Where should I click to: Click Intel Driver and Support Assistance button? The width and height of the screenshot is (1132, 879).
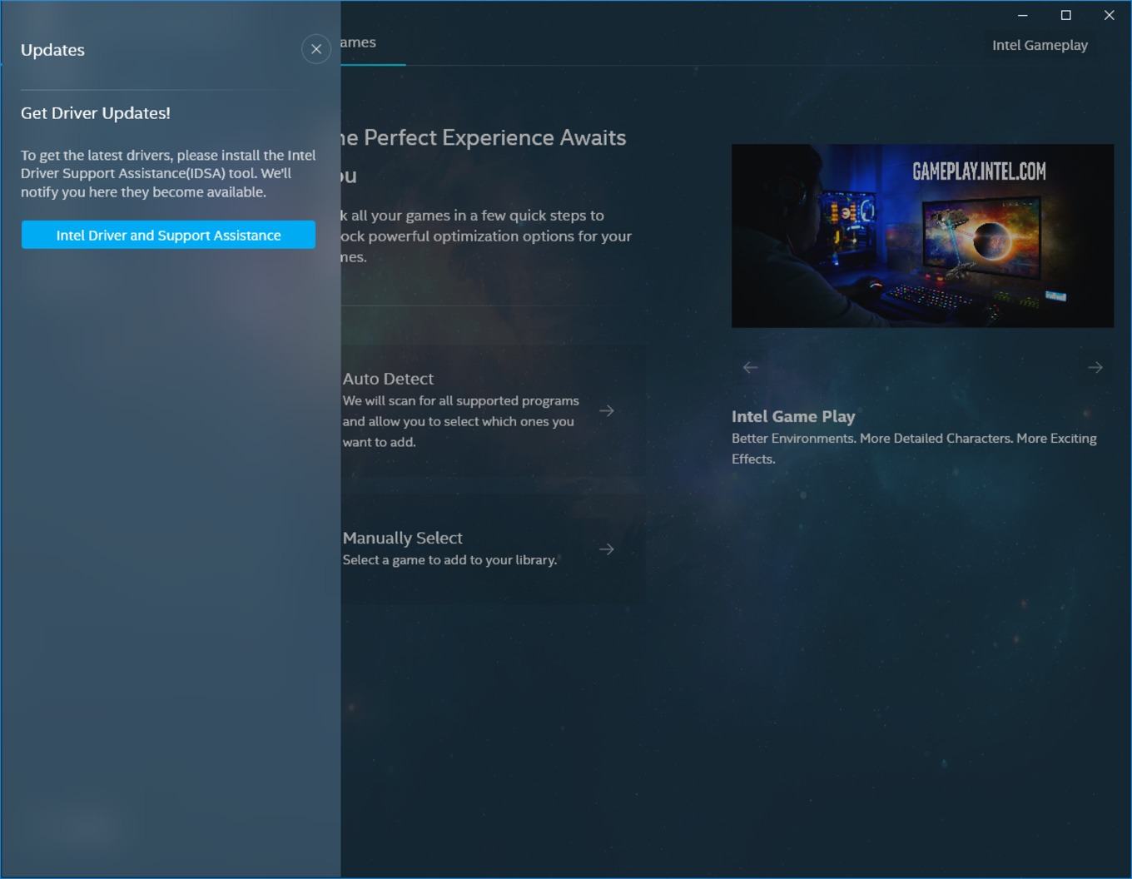[168, 235]
